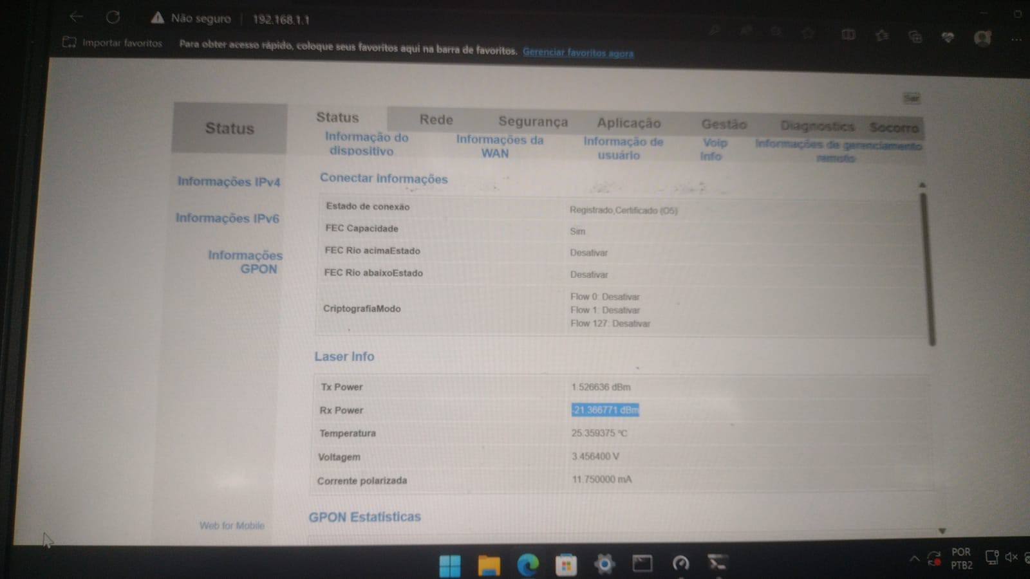Click the browser refresh icon
This screenshot has height=579, width=1030.
[113, 17]
